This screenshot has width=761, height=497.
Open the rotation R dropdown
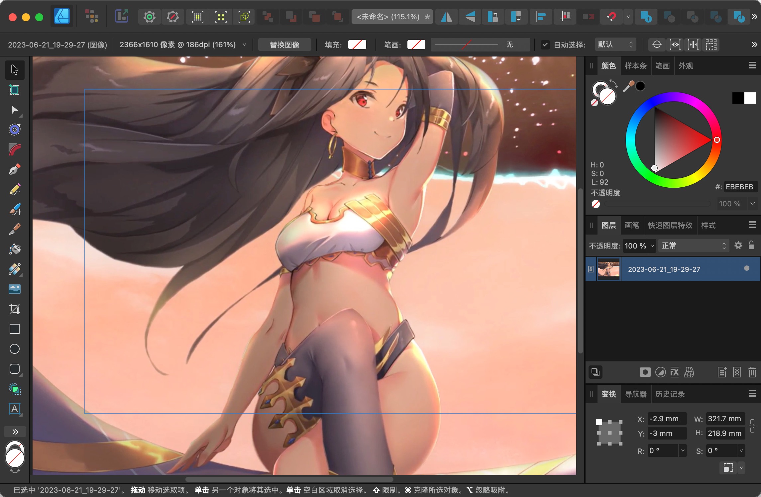click(x=683, y=451)
